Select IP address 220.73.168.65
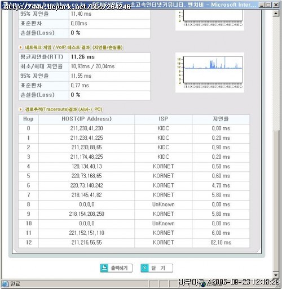282x289 pixels. click(x=86, y=176)
